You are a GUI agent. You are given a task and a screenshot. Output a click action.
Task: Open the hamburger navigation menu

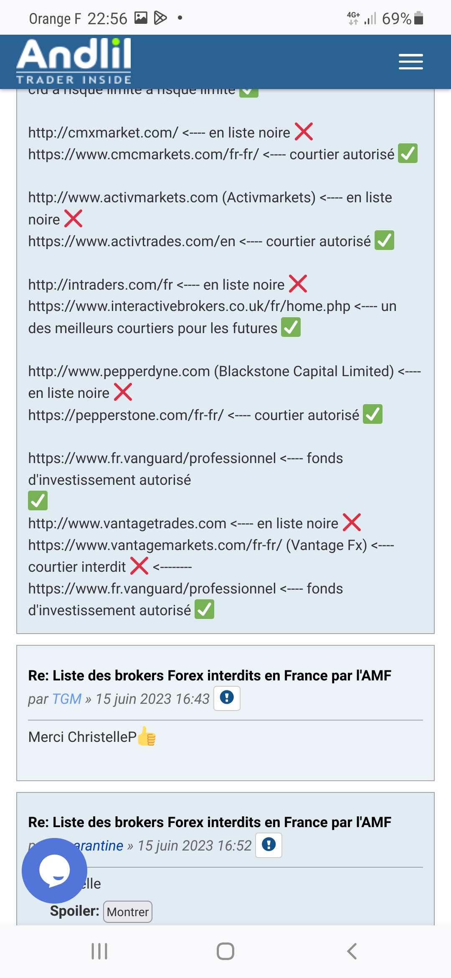[410, 61]
